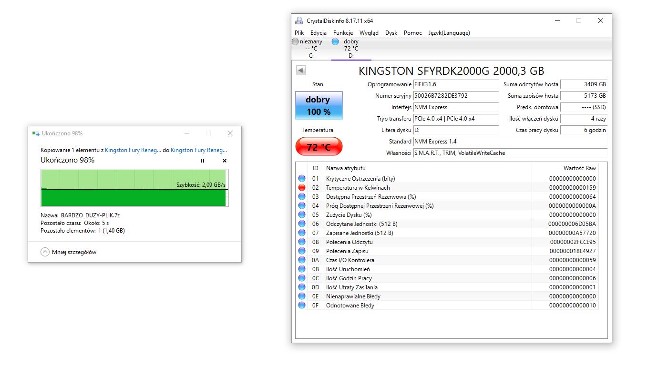Click the previous disk arrow button

(301, 71)
